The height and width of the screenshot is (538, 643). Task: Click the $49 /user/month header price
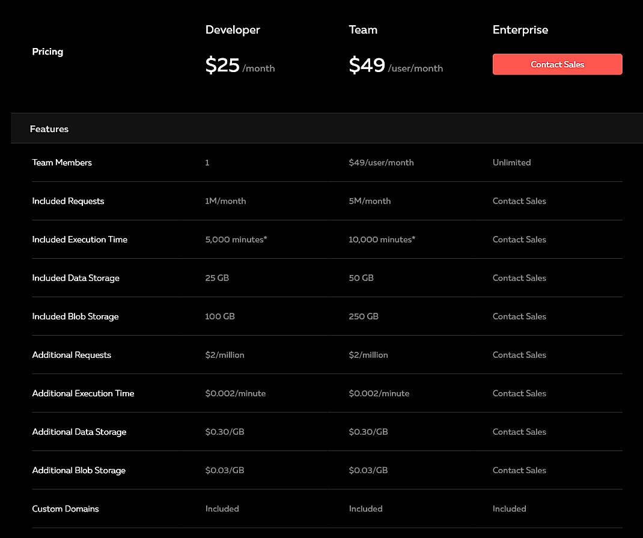pos(396,65)
